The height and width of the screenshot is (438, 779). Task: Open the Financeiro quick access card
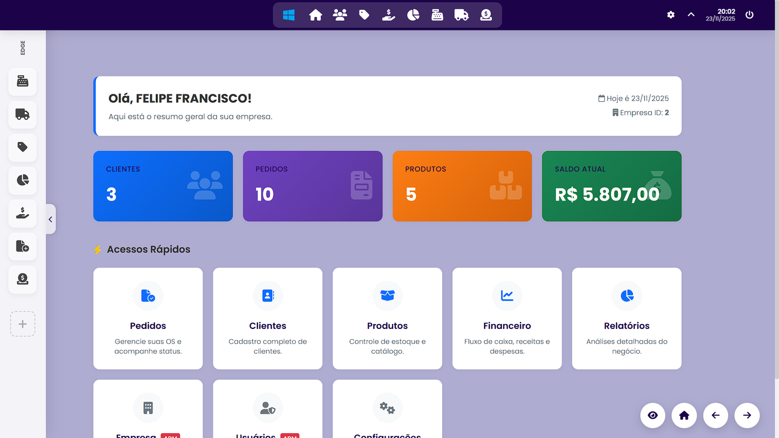click(507, 318)
